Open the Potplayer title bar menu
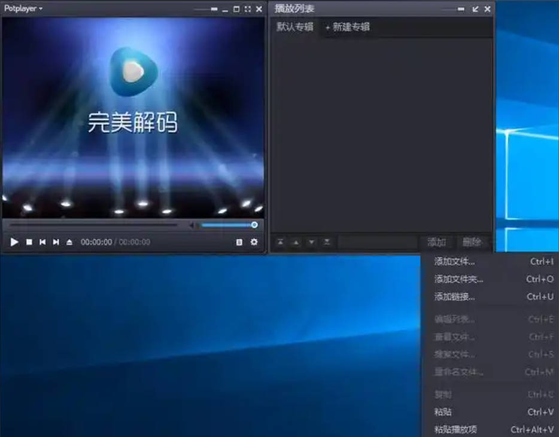Screen dimensions: 559x437 pos(24,8)
